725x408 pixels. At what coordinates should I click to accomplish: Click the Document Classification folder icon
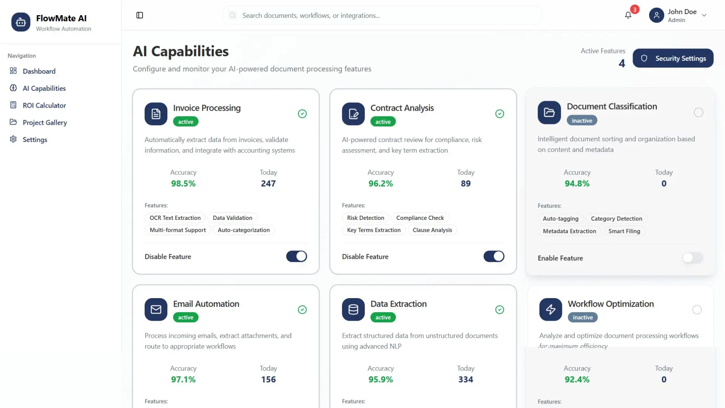pos(549,112)
